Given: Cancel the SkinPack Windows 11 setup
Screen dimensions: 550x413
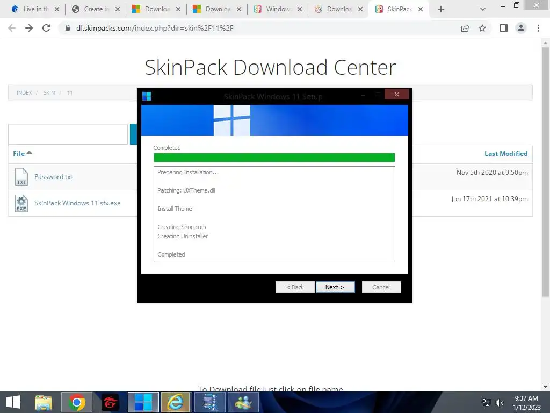Looking at the screenshot, I should pos(381,287).
